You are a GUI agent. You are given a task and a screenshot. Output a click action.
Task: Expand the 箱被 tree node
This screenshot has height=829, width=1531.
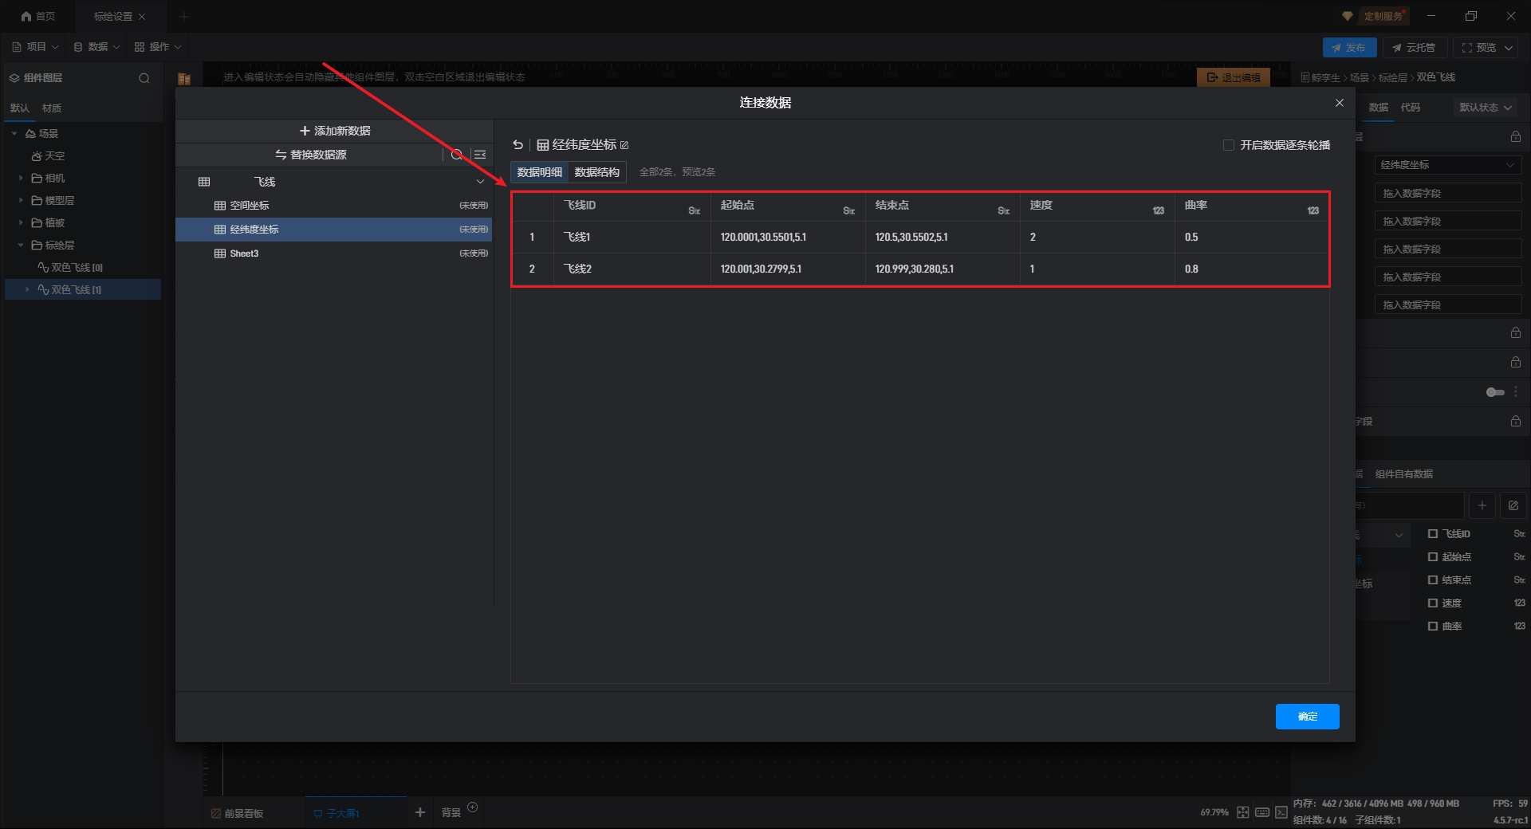tap(21, 223)
